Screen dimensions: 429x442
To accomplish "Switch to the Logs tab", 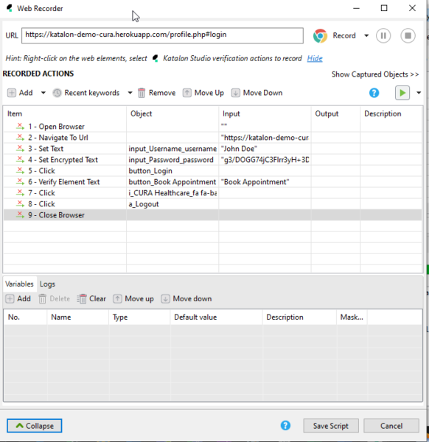I will click(x=47, y=284).
